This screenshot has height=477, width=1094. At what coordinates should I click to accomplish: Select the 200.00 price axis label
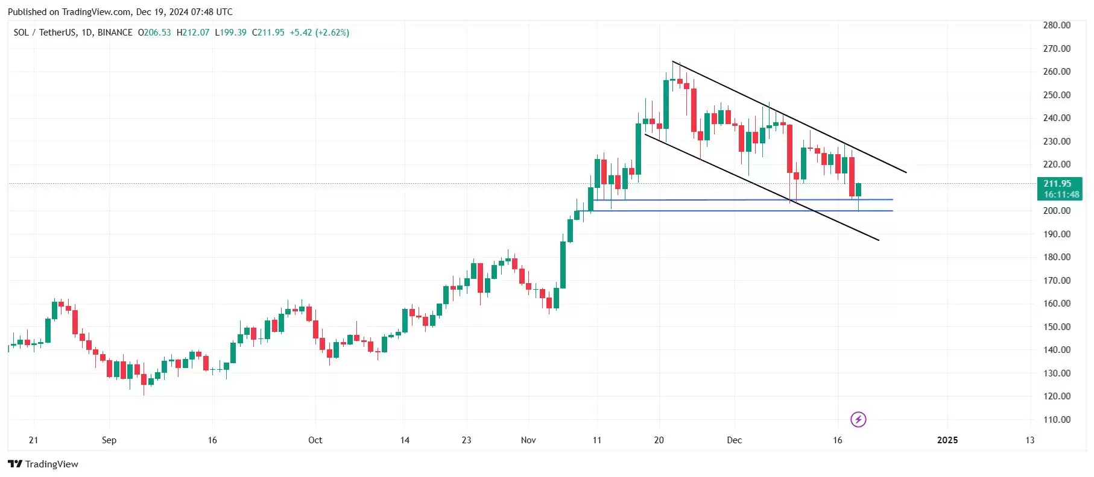click(x=1057, y=211)
